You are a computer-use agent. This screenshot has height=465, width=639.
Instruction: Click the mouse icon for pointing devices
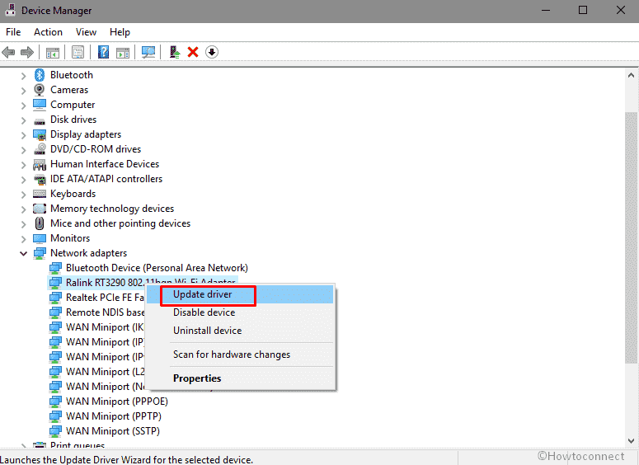coord(40,223)
